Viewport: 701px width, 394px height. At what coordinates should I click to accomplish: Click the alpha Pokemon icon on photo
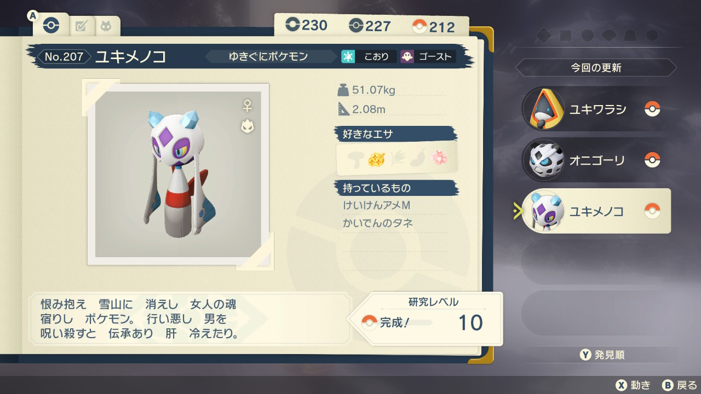pyautogui.click(x=247, y=127)
